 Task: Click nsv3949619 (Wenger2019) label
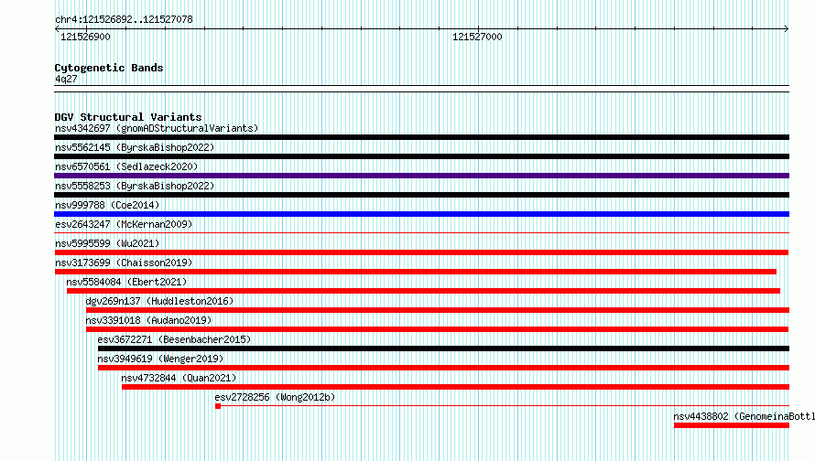click(x=160, y=359)
